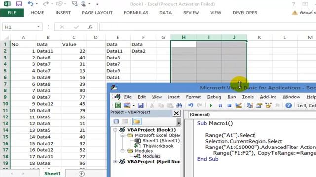This screenshot has width=316, height=177.
Task: Select the Sheet1 tab
Action: tap(52, 174)
